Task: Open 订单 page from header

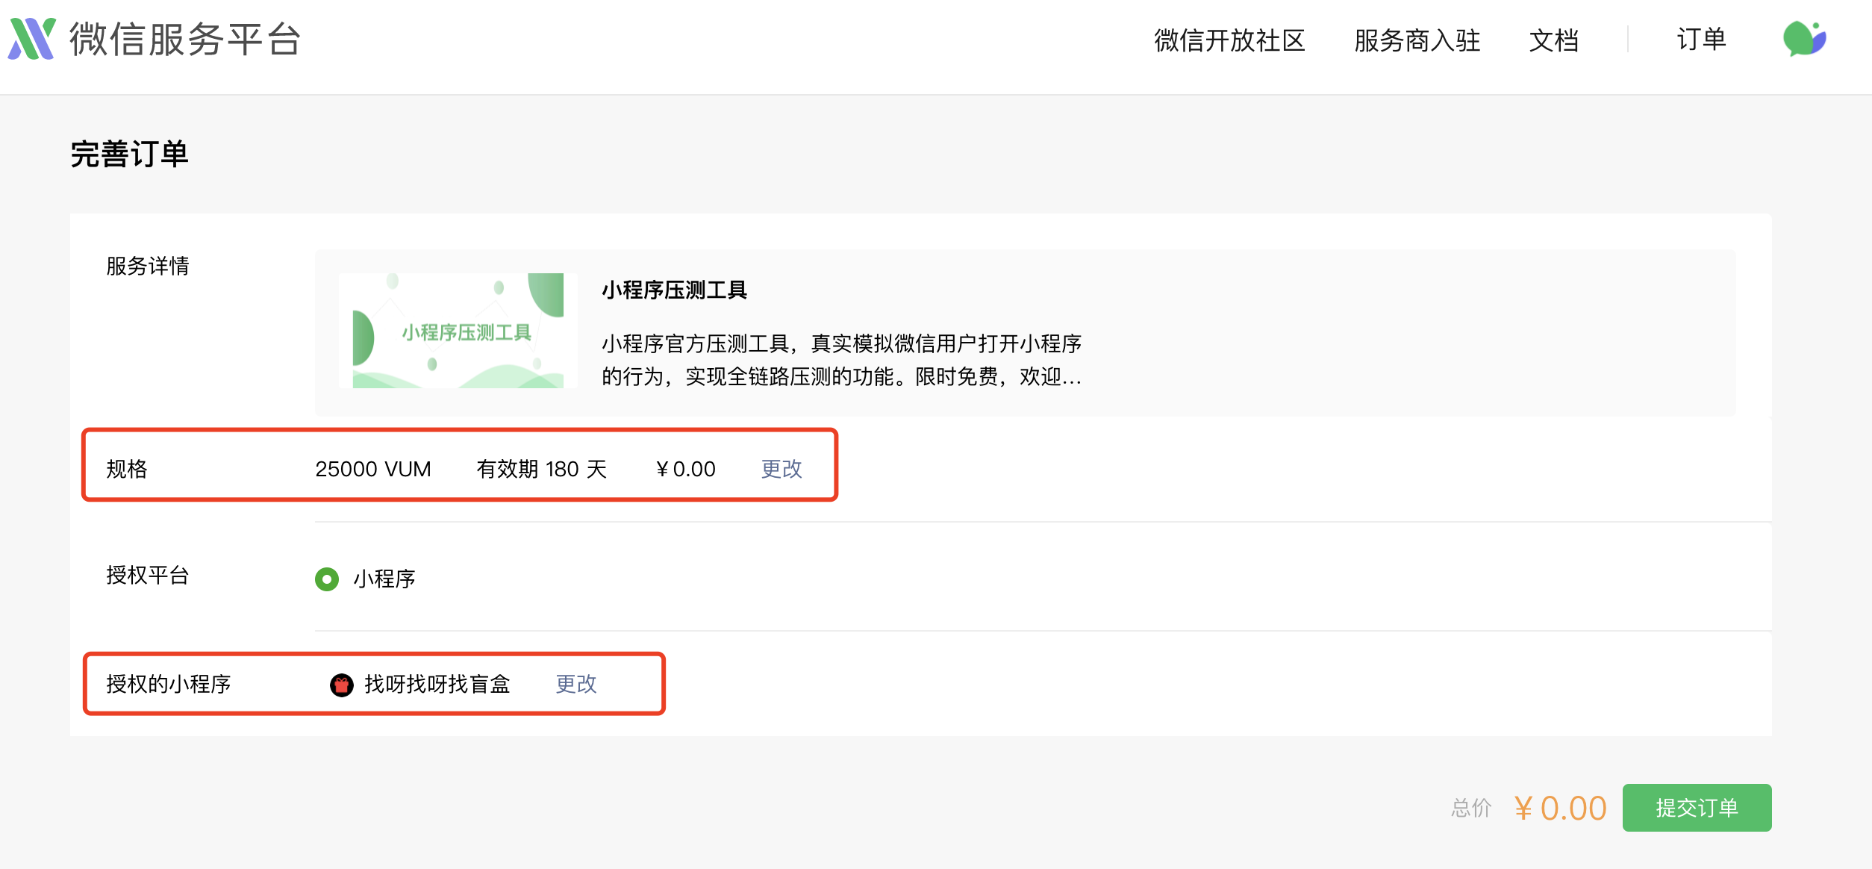Action: 1702,39
